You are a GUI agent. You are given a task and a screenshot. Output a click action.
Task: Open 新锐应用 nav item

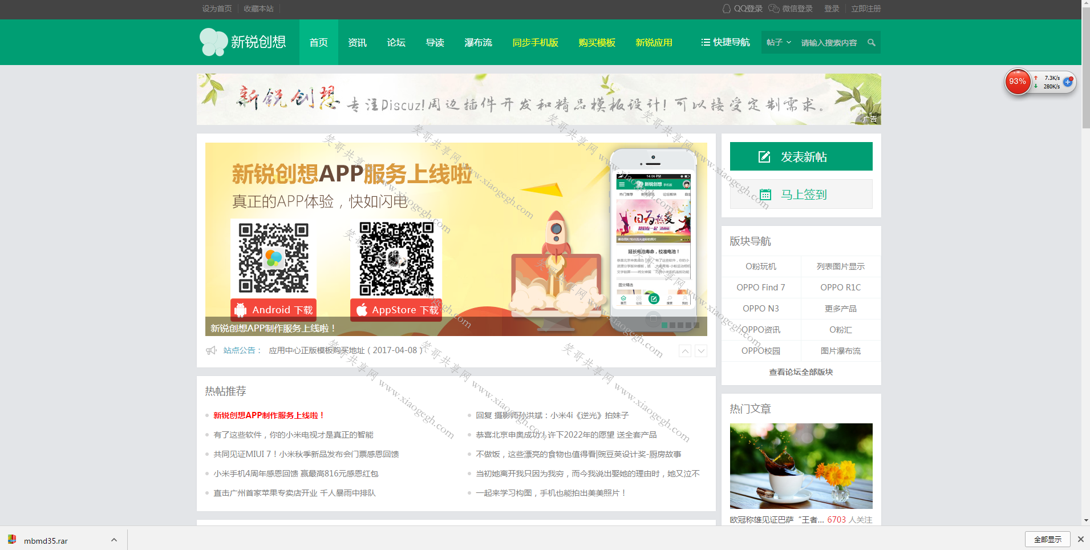654,42
